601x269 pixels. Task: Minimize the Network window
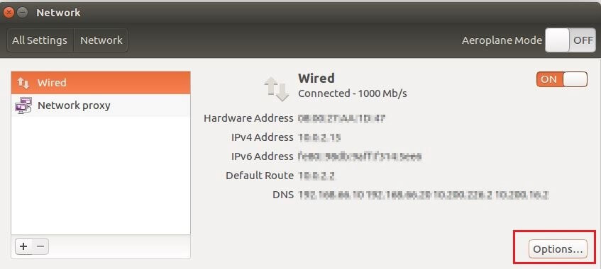22,13
